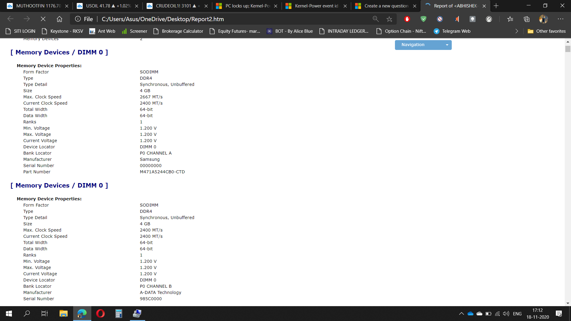Close the Report of ABHISHEK tab
571x321 pixels.
pos(484,6)
